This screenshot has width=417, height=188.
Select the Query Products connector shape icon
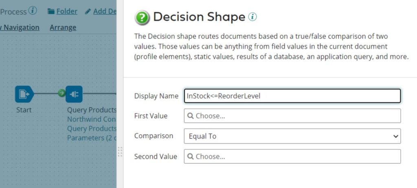[x=74, y=94]
